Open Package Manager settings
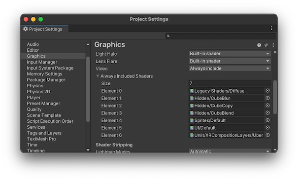Image resolution: width=298 pixels, height=180 pixels. click(x=46, y=80)
